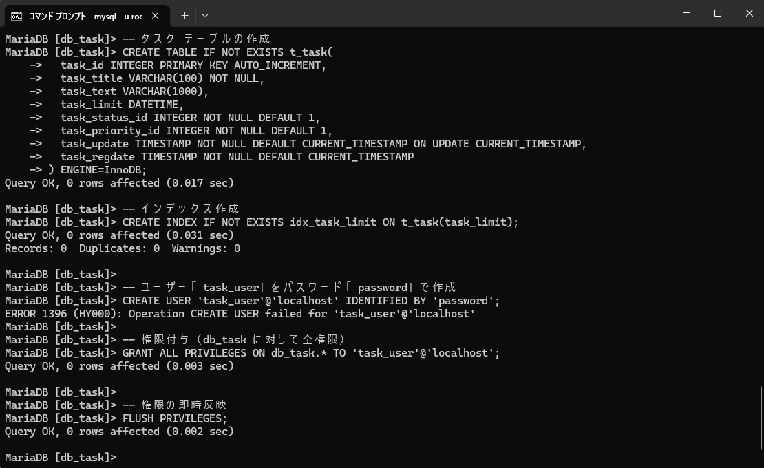The width and height of the screenshot is (764, 468).
Task: Switch to the コマンド プロンプト mysql tab
Action: point(83,15)
